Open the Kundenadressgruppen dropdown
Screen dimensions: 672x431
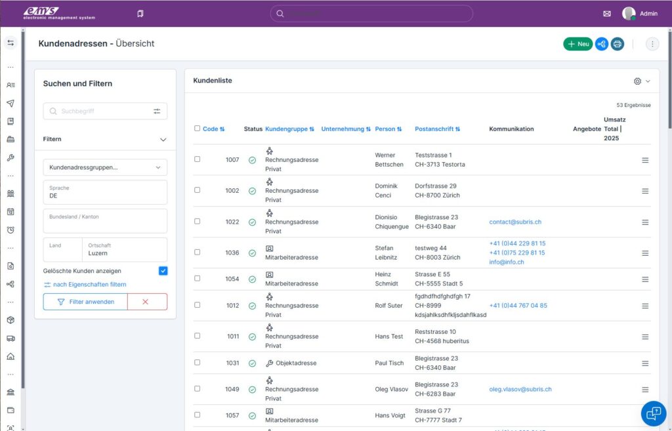click(105, 167)
